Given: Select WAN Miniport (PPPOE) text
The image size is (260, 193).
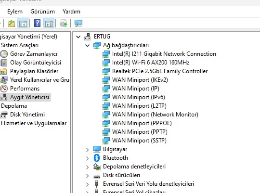Looking at the screenshot, I should (x=142, y=123).
